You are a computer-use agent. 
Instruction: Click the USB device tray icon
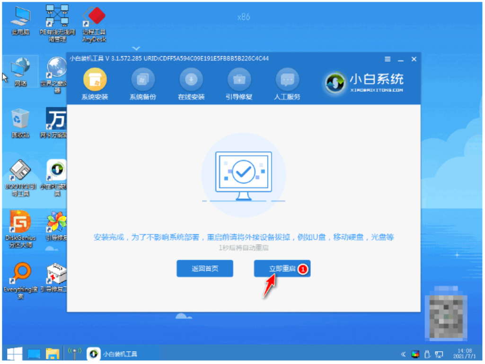click(427, 355)
